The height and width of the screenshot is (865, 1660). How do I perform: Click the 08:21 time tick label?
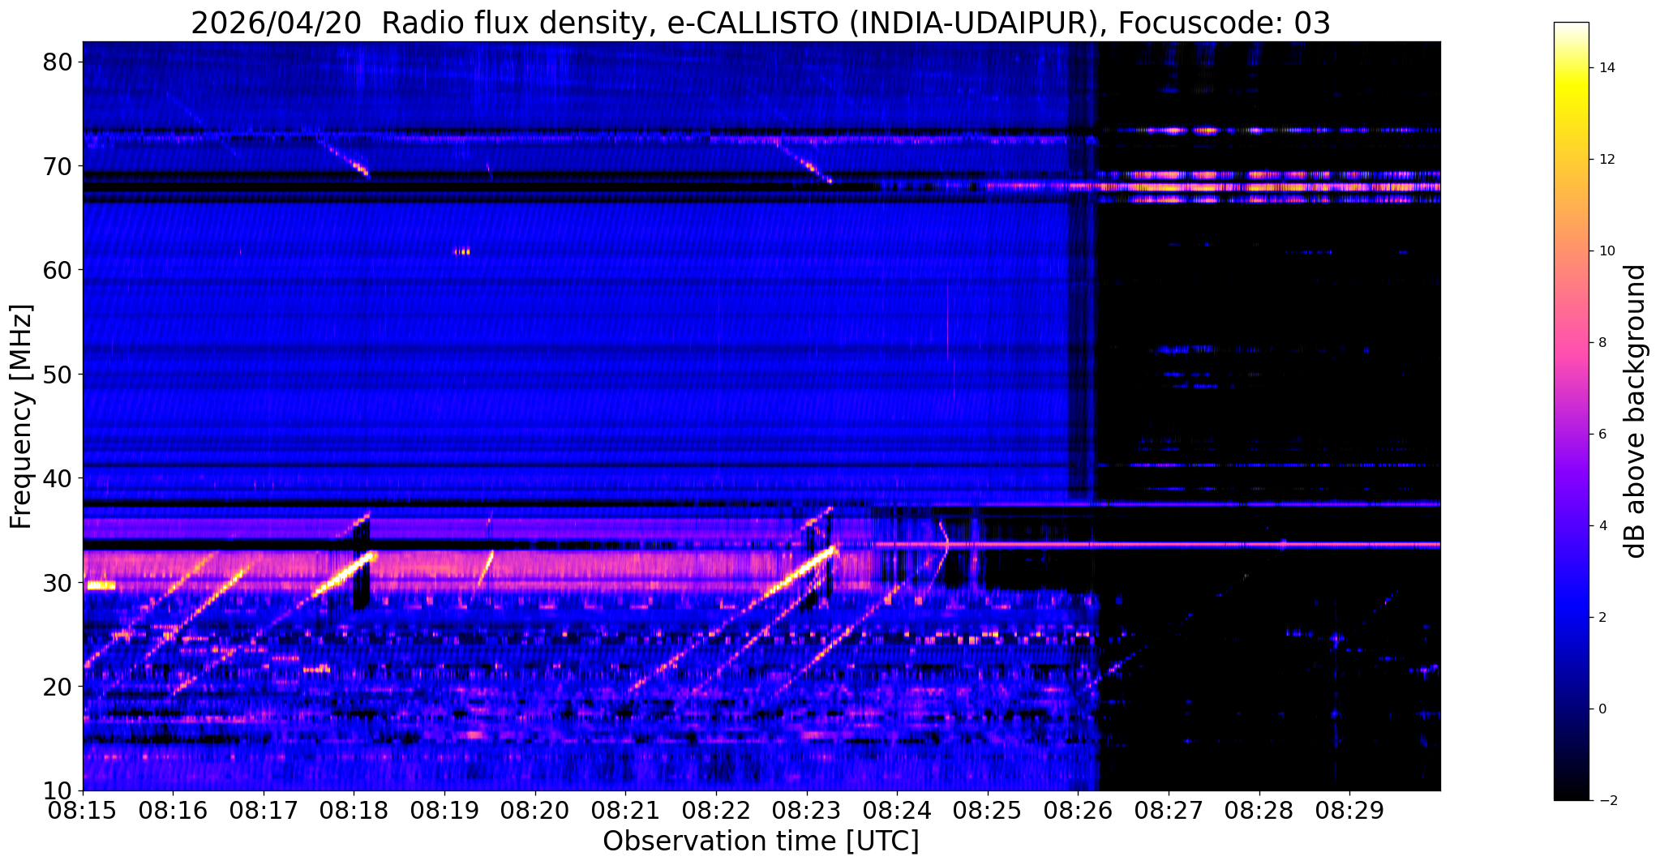(x=625, y=811)
